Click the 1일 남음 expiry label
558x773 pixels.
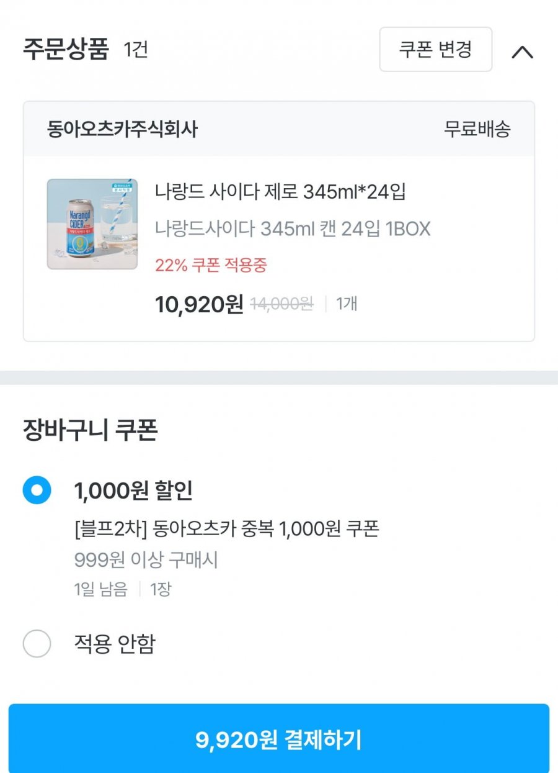tap(101, 589)
